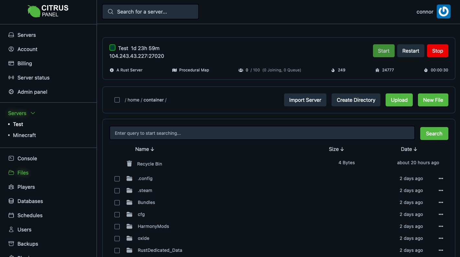Open Databases using its sidebar icon
The image size is (460, 257).
(x=11, y=201)
